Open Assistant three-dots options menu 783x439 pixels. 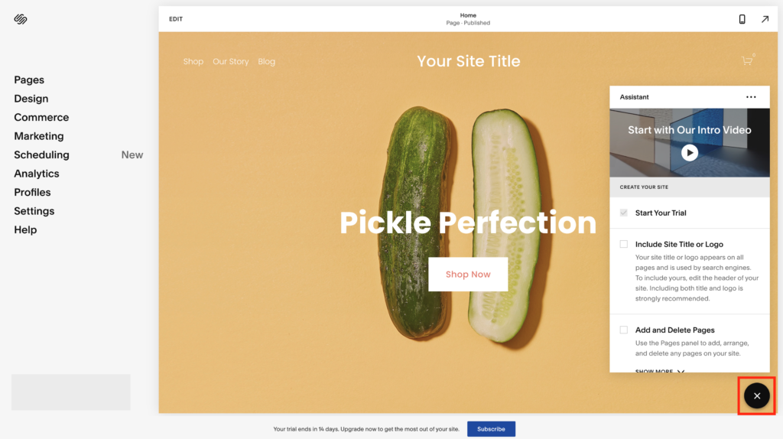pyautogui.click(x=751, y=97)
